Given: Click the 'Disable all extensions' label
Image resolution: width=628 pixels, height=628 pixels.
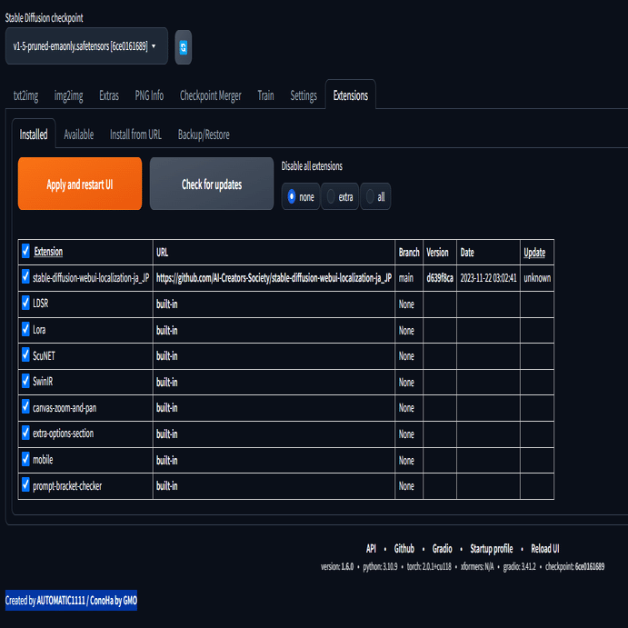Looking at the screenshot, I should tap(312, 165).
